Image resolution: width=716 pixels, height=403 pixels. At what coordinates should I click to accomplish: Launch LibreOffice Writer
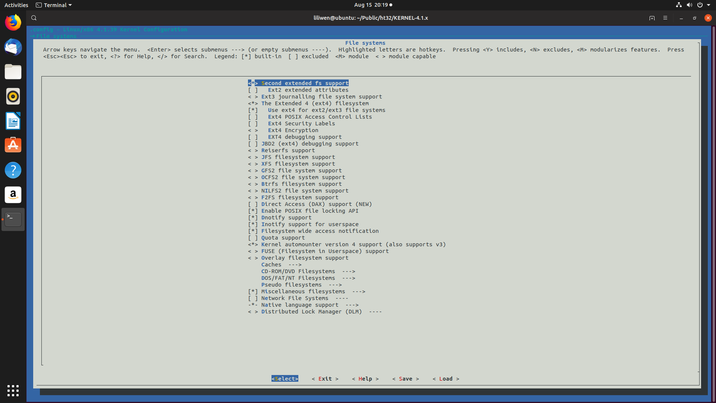[13, 121]
